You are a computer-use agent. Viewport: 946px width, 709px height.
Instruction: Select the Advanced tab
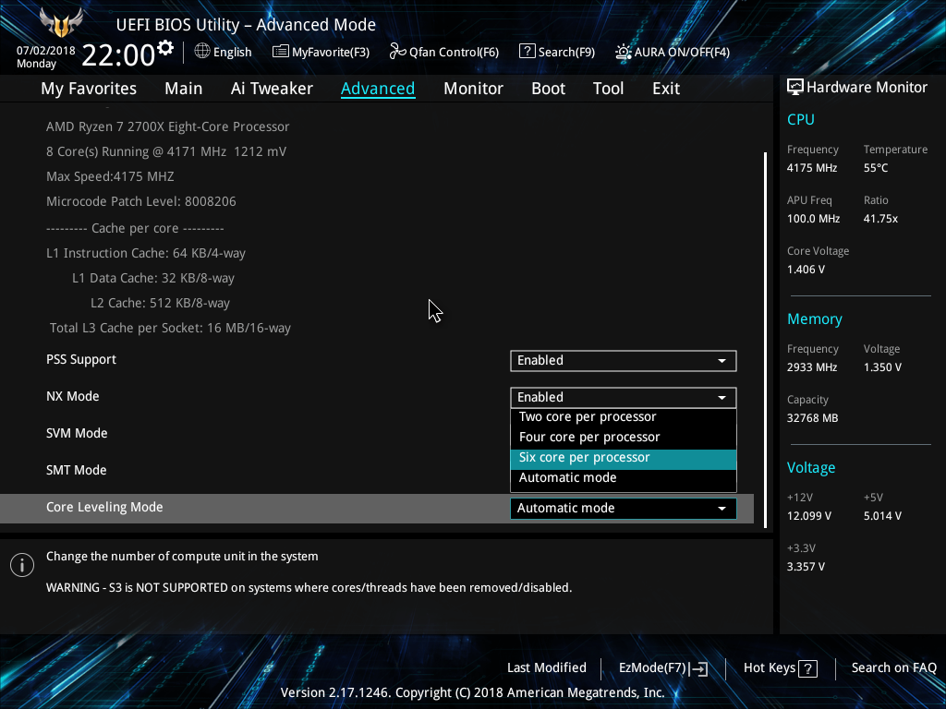click(378, 88)
